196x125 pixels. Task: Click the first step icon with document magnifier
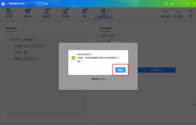coord(9,12)
